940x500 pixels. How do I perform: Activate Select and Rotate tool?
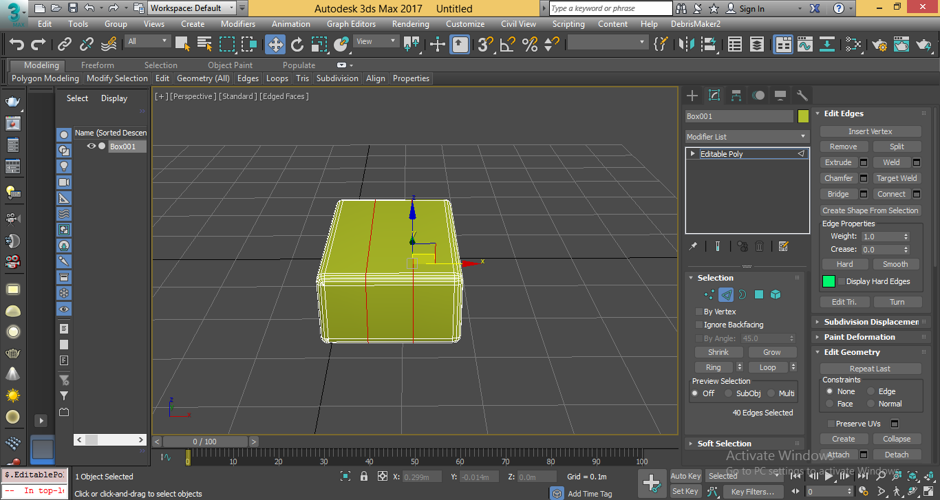pyautogui.click(x=297, y=44)
